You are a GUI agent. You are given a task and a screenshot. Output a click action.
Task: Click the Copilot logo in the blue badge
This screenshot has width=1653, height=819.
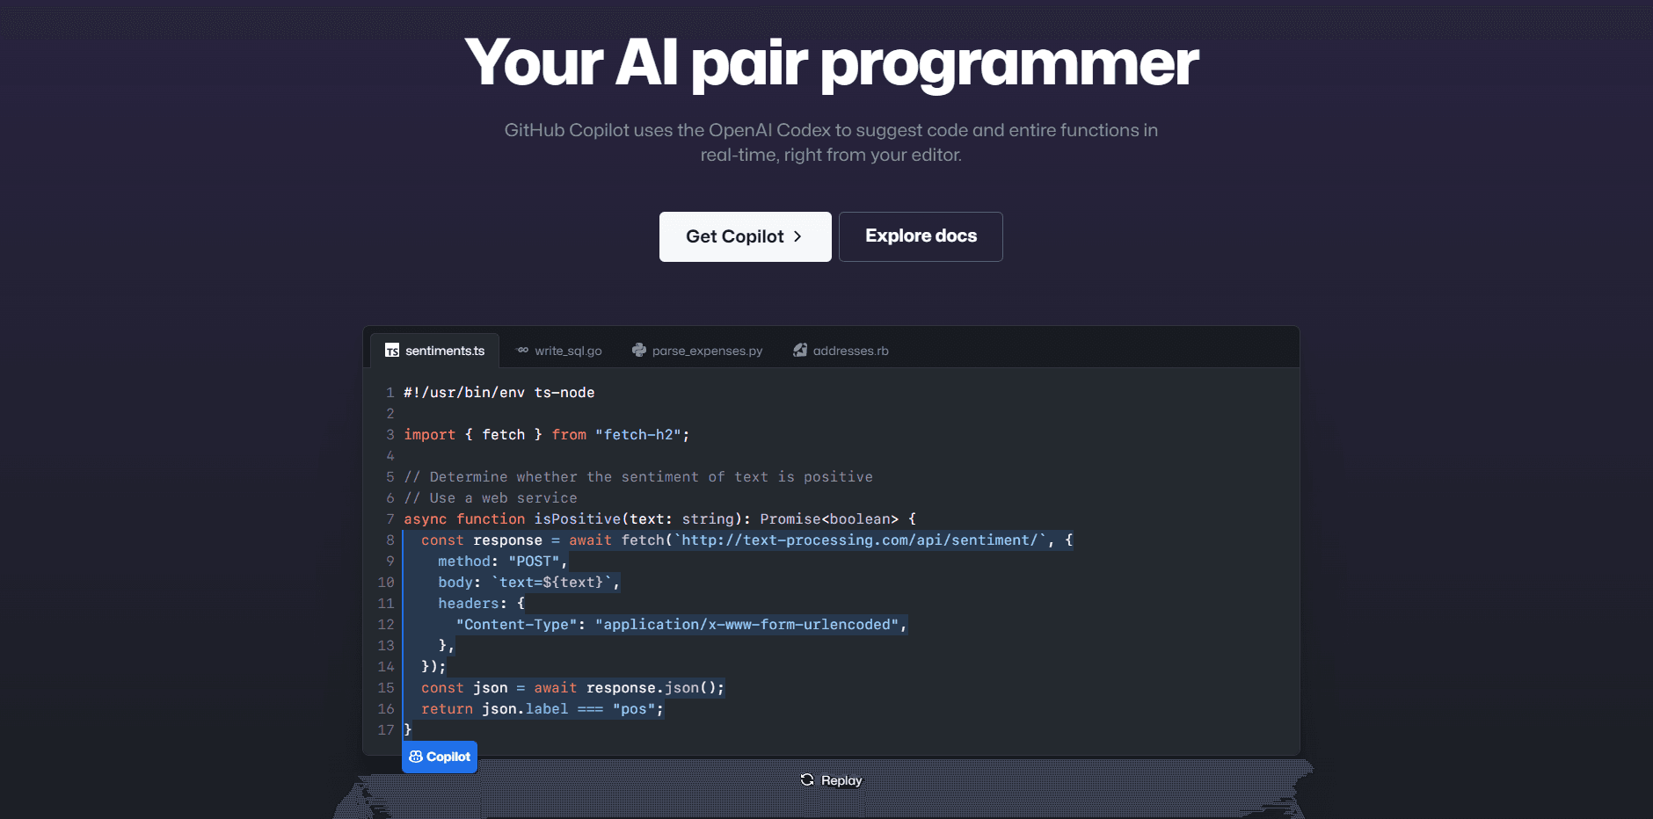[415, 757]
